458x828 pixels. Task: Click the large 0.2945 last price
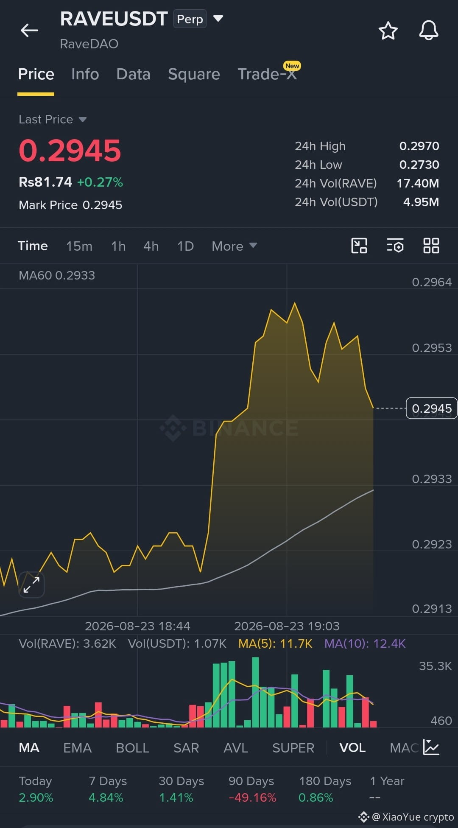coord(70,151)
